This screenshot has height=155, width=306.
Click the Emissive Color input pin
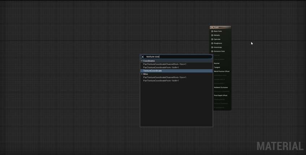(x=212, y=51)
